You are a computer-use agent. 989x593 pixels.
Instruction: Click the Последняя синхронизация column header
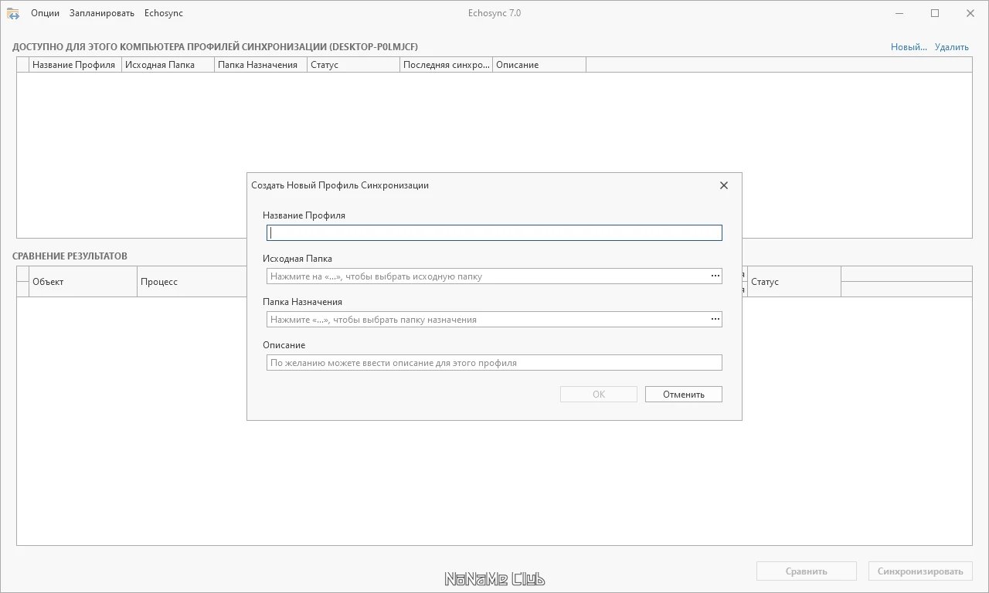point(446,65)
